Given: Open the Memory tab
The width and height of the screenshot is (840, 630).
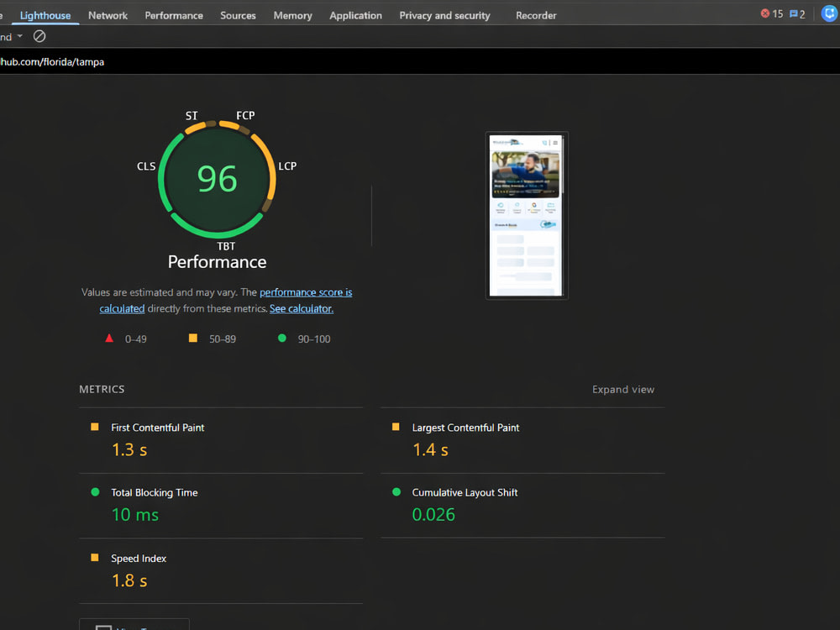Looking at the screenshot, I should tap(292, 15).
